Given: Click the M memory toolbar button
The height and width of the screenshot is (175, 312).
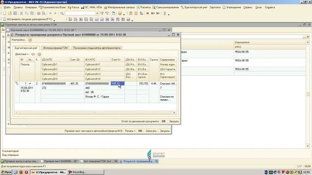Looking at the screenshot, I should [147, 13].
